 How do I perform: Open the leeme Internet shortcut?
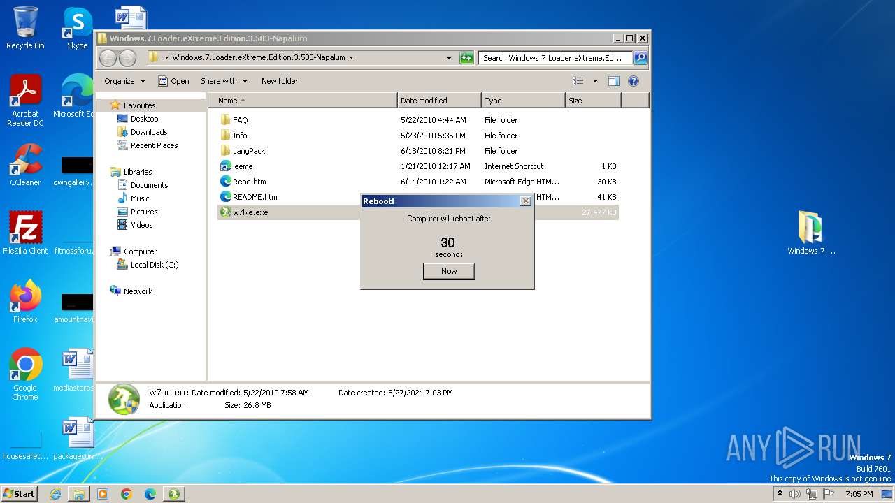(242, 166)
